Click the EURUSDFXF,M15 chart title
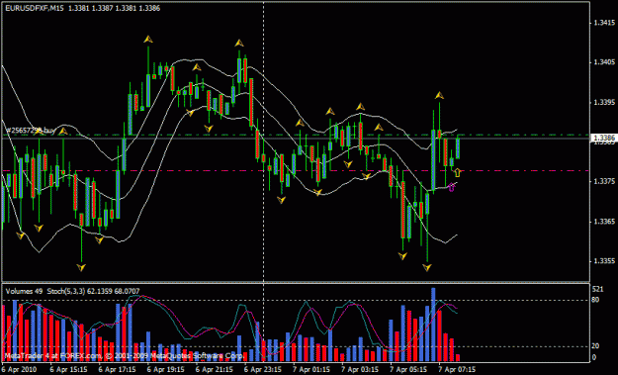Viewport: 618px width, 375px height. (x=35, y=8)
